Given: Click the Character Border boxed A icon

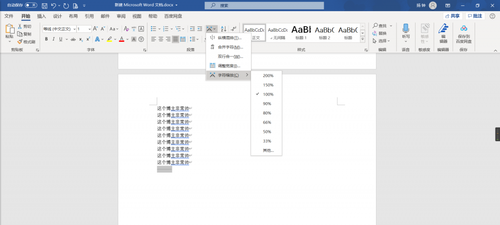Looking at the screenshot, I should point(141,29).
